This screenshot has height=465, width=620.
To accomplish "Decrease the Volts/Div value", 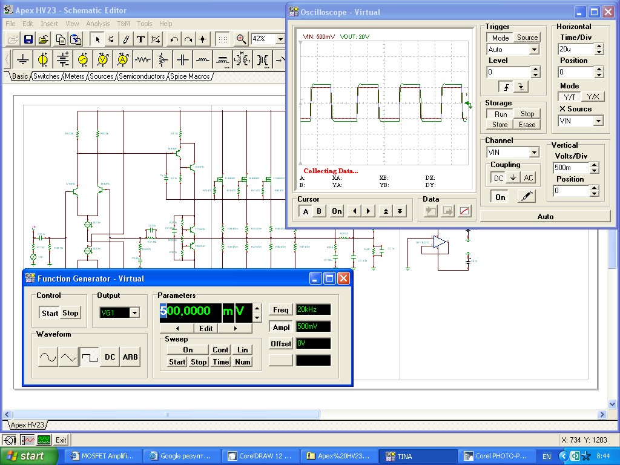I will click(x=594, y=170).
